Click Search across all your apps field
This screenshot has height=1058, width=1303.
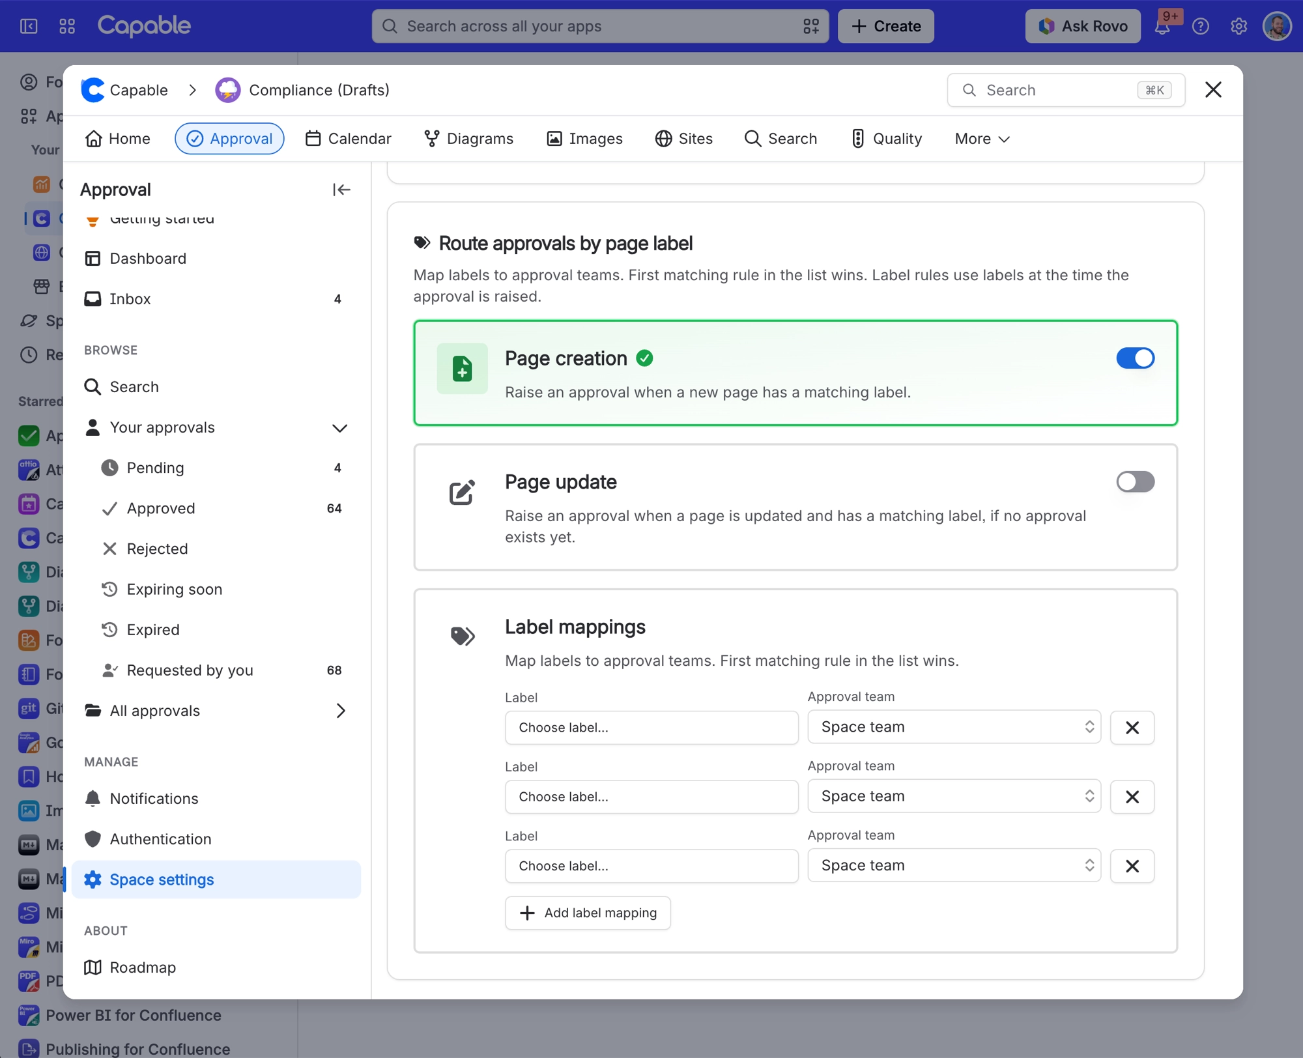600,26
